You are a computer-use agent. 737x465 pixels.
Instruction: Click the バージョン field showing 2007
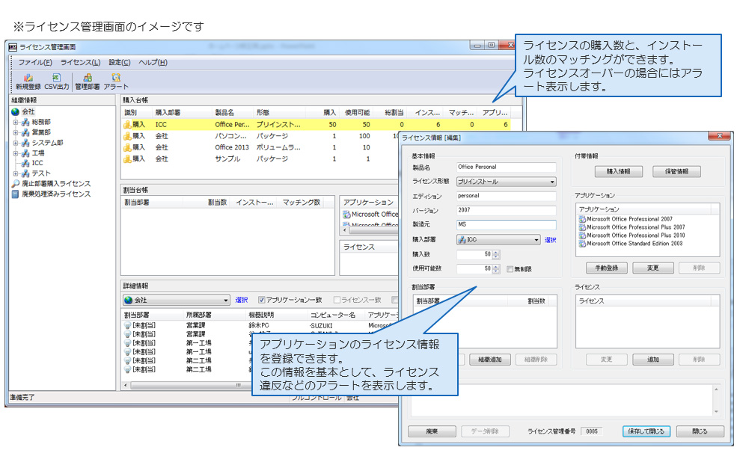(507, 210)
